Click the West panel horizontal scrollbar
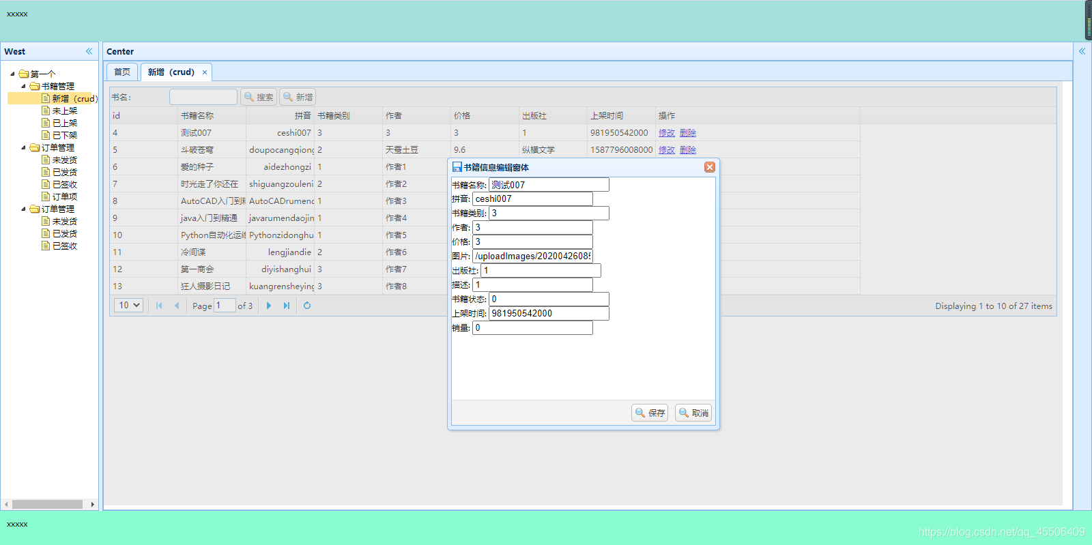The image size is (1092, 545). coord(47,505)
